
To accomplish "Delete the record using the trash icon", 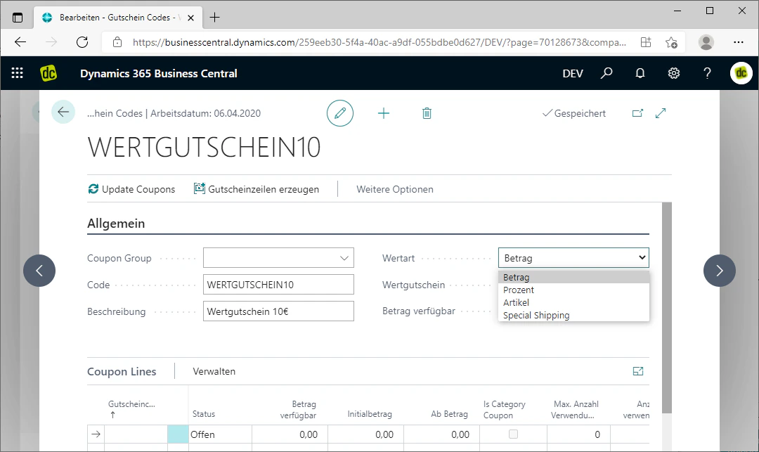I will point(427,113).
